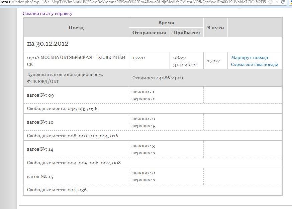Select the 'Отправления' column header
The image size is (292, 209).
149,33
